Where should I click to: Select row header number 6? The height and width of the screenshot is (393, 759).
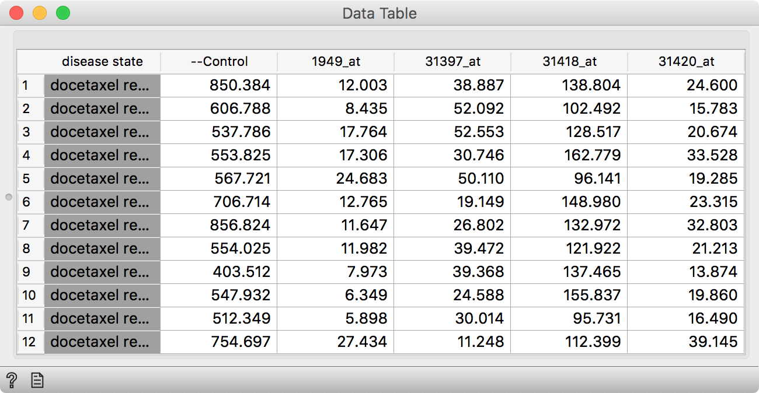coord(30,202)
